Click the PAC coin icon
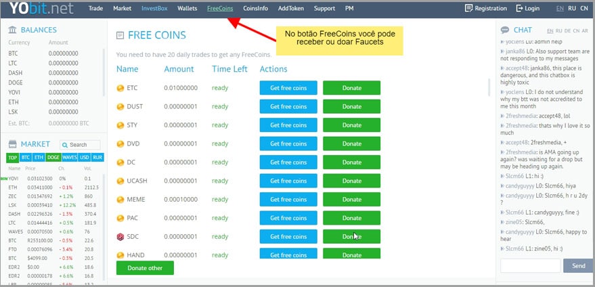Viewport: 595px width, 287px height. tap(120, 218)
